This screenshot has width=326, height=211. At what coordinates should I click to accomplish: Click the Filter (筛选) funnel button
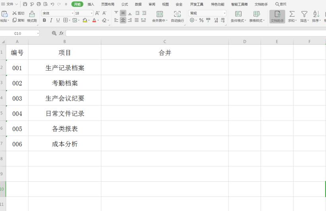(x=304, y=17)
